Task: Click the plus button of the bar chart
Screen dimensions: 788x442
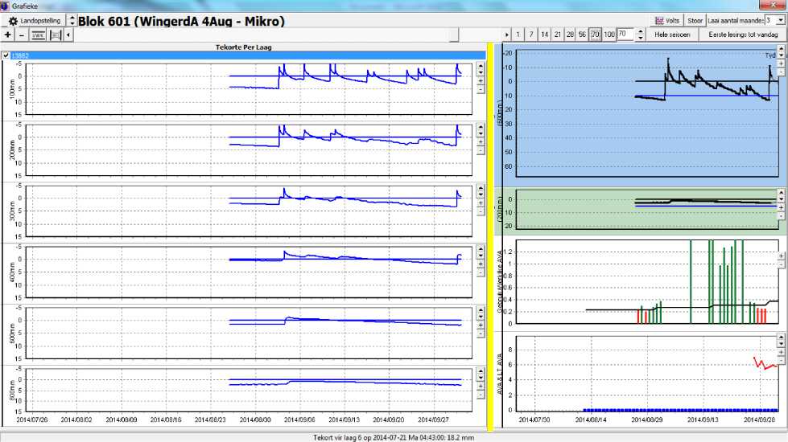Action: (x=781, y=256)
